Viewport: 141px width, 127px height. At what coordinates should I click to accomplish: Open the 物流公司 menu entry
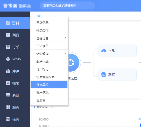(49, 30)
